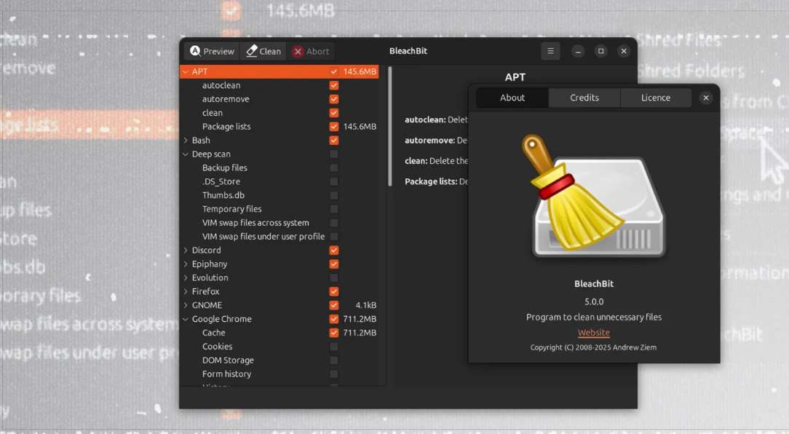Uncheck the Google Chrome checkbox
This screenshot has width=789, height=434.
click(334, 319)
